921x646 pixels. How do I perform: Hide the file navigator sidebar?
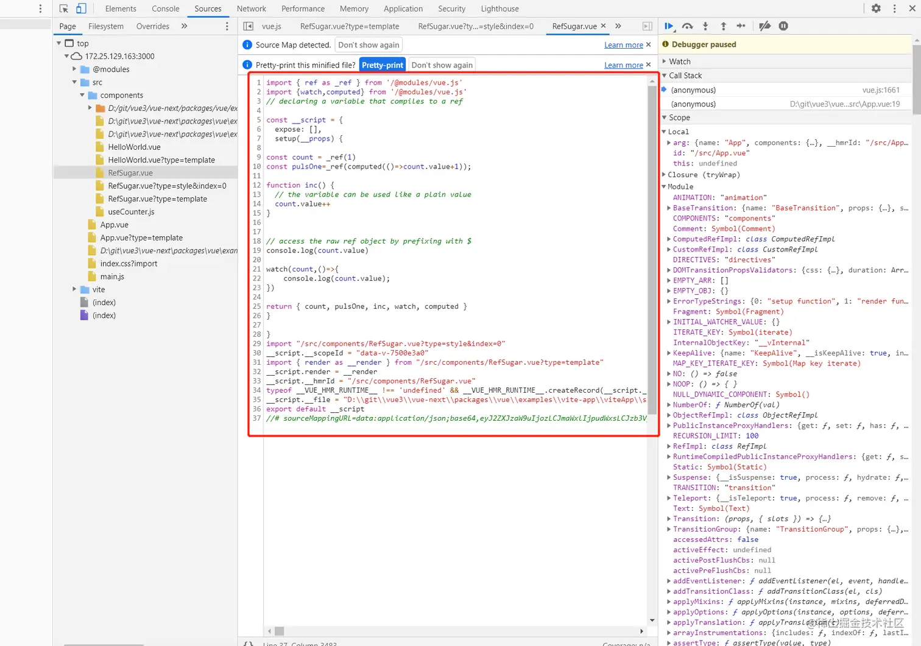click(249, 26)
